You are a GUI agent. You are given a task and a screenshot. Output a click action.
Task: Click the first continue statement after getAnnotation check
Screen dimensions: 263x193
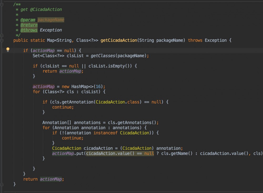[63, 107]
